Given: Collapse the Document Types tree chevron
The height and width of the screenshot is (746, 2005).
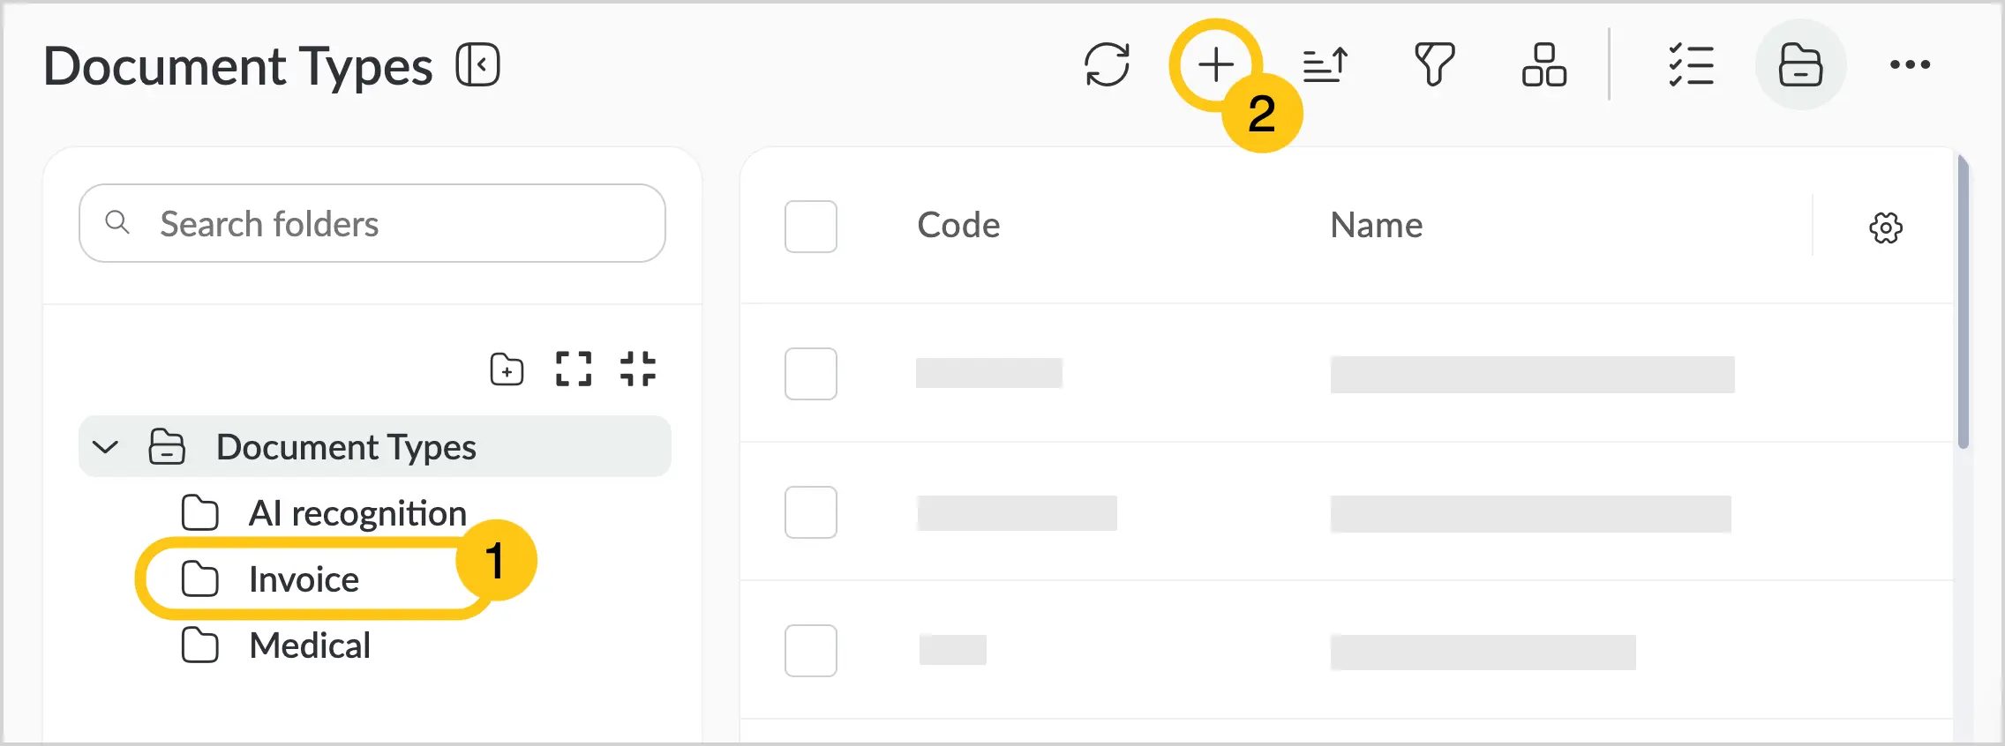Looking at the screenshot, I should tap(106, 446).
